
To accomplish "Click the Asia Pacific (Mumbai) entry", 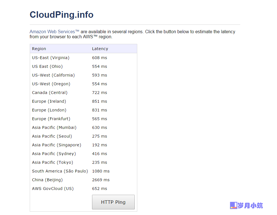I will point(54,127).
